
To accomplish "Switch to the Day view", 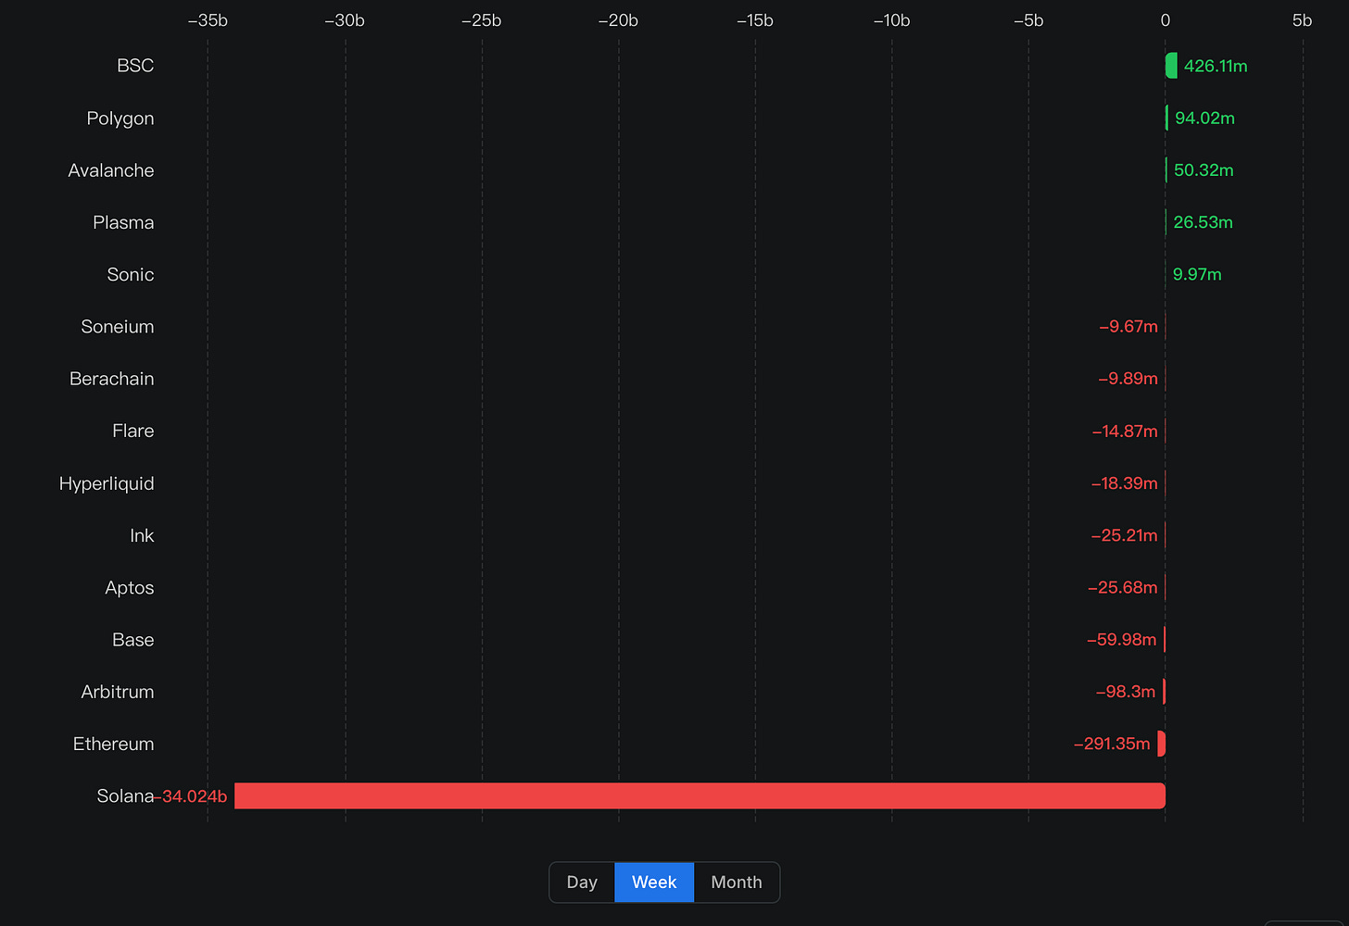I will pyautogui.click(x=582, y=882).
